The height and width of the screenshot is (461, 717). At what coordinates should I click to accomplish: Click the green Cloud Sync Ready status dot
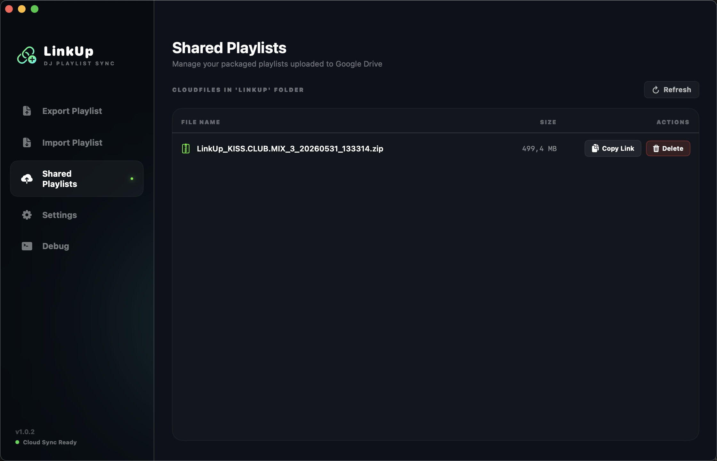click(17, 442)
